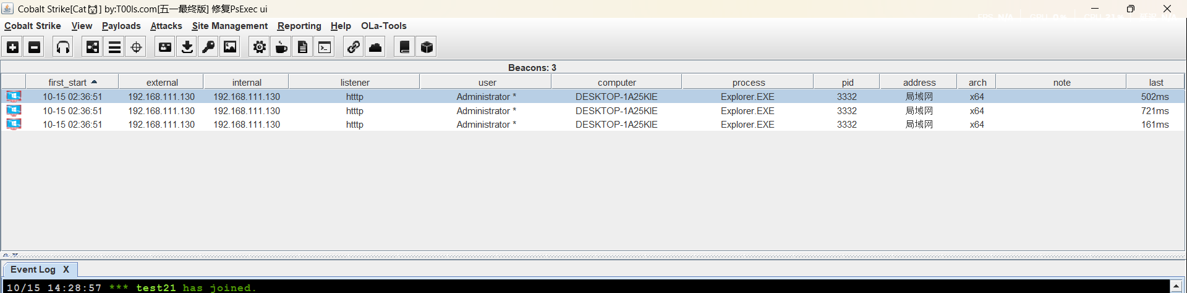Open keystrokes with the key icon
Image resolution: width=1187 pixels, height=293 pixels.
click(x=208, y=47)
